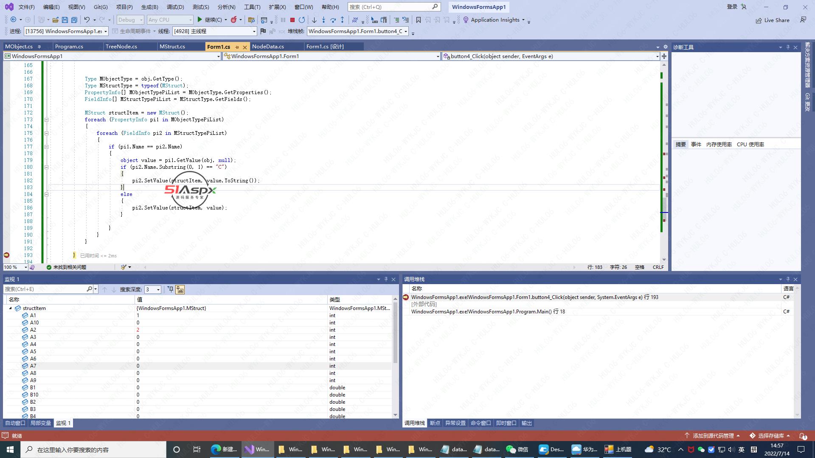
Task: Click the Restart debugging icon
Action: [302, 20]
